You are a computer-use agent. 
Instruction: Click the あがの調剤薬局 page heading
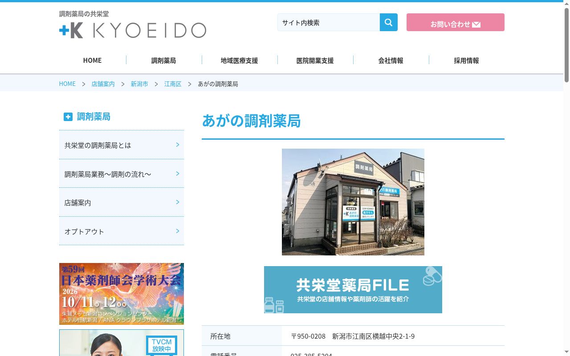pyautogui.click(x=251, y=121)
